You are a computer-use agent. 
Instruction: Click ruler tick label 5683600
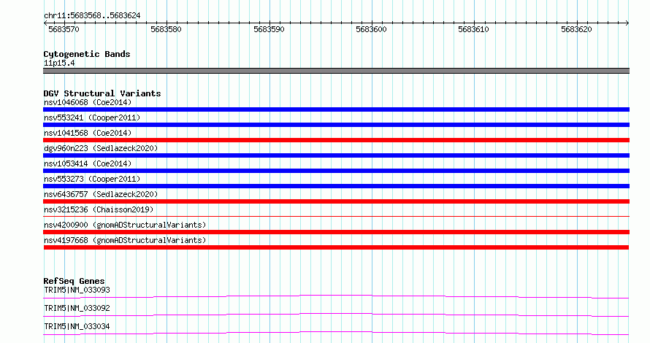(x=372, y=29)
